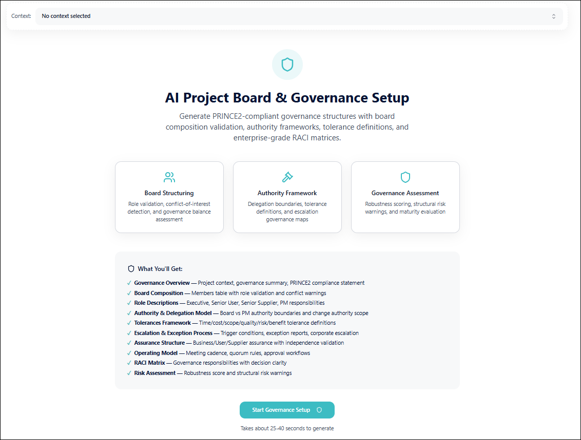581x440 pixels.
Task: Click the shield icon inside Start Governance Setup button
Action: (319, 410)
